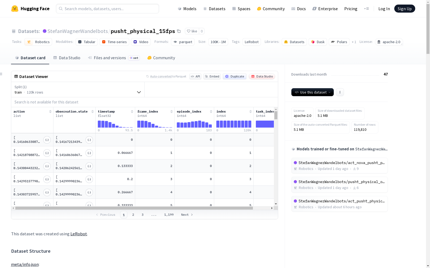Sort by the observation.state column
Screen dimensions: 430x268
(92, 111)
